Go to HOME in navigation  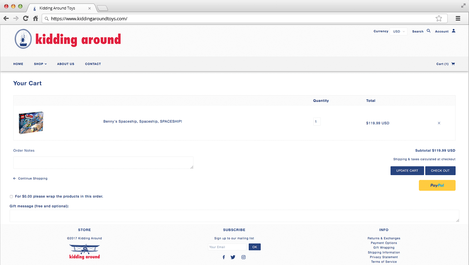(18, 64)
